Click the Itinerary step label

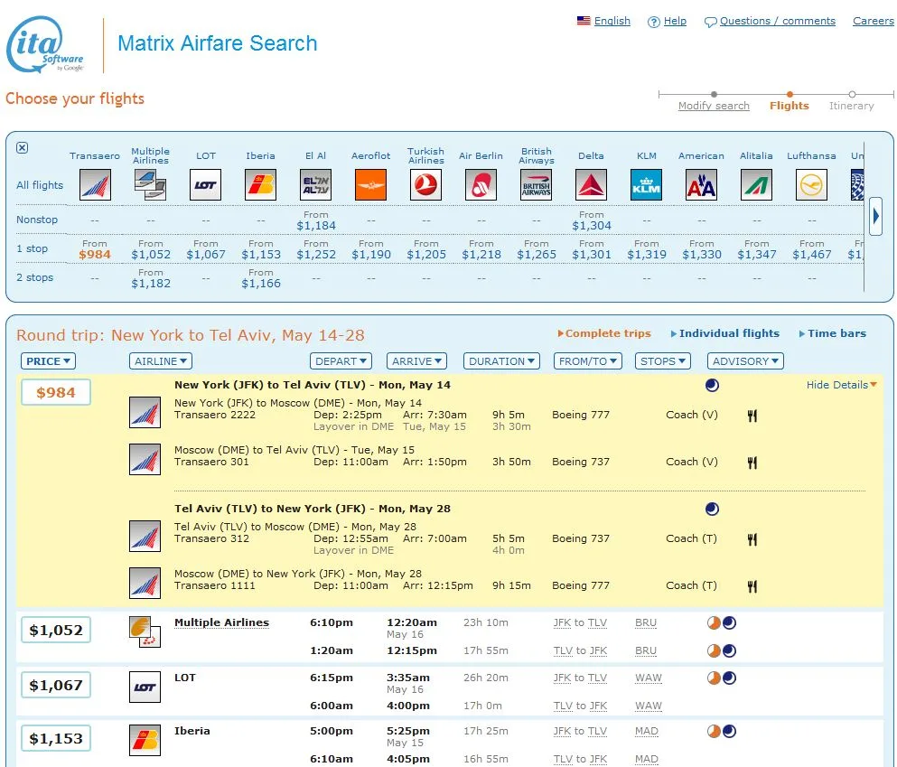click(x=851, y=106)
